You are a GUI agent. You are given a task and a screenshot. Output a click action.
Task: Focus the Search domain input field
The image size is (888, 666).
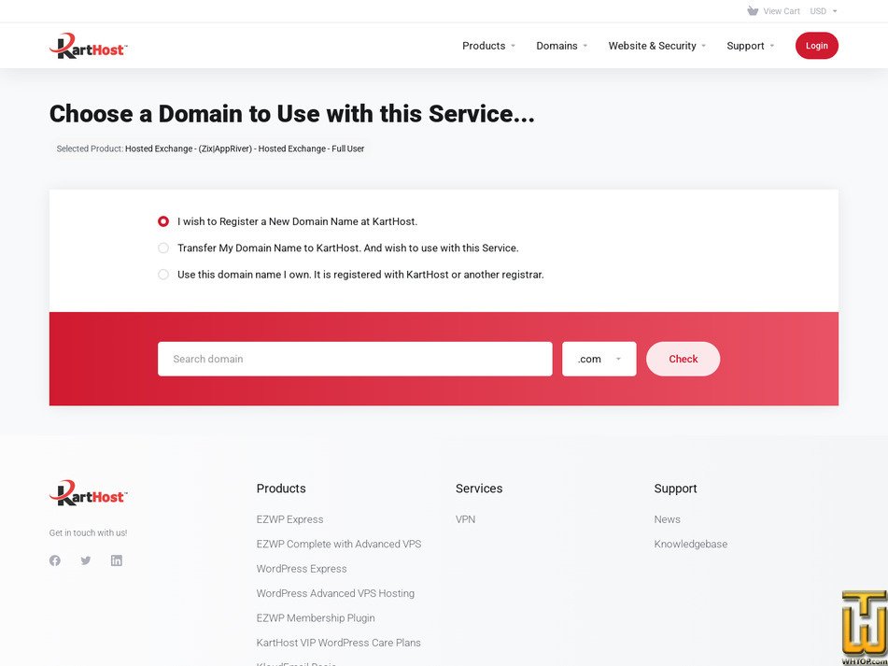(x=355, y=359)
